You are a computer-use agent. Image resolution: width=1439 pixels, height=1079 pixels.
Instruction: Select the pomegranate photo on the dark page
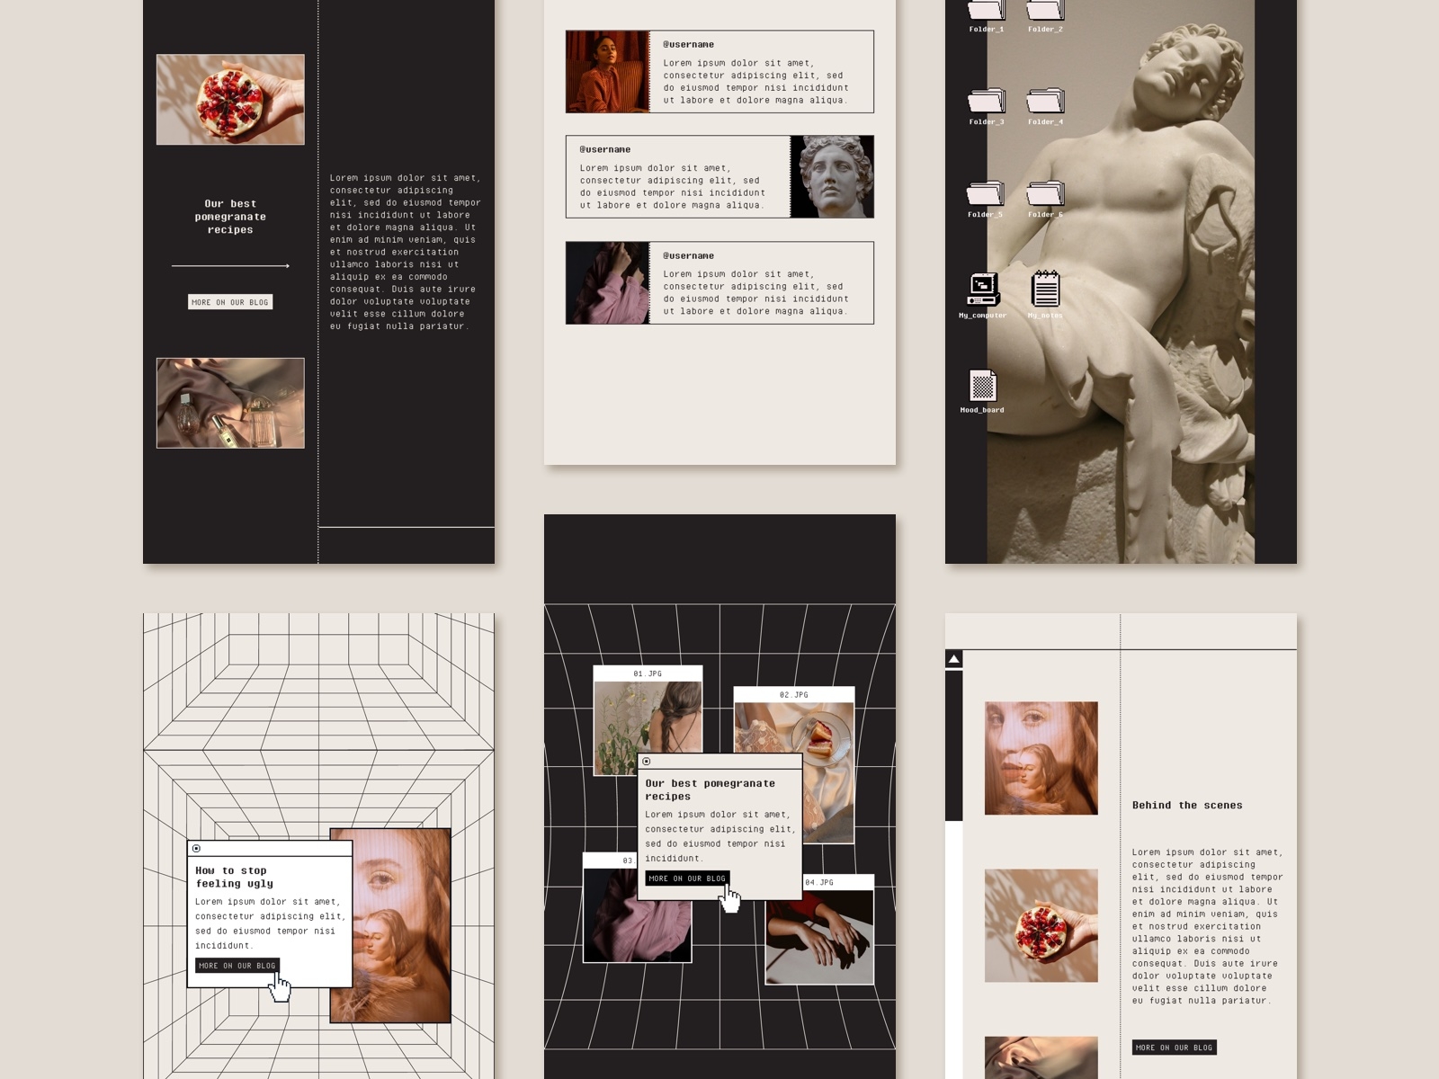(230, 100)
